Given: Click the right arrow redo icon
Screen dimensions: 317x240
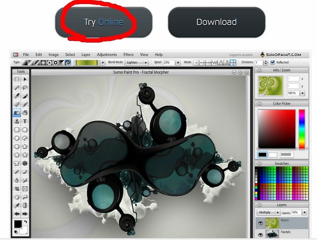Looking at the screenshot, I should tap(25, 214).
